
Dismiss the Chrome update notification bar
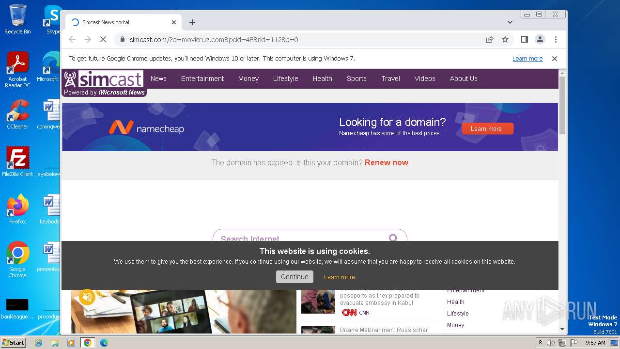pos(555,59)
